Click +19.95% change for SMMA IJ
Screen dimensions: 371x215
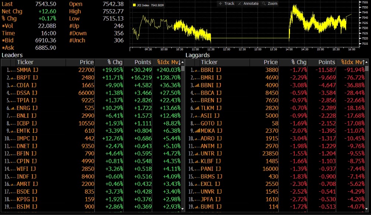112,70
